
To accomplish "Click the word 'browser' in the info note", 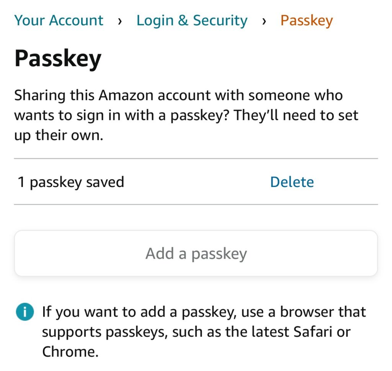I will coord(306,312).
